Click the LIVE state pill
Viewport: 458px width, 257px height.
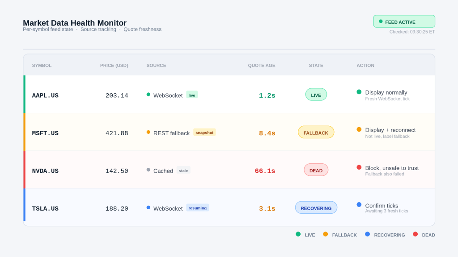tap(316, 95)
